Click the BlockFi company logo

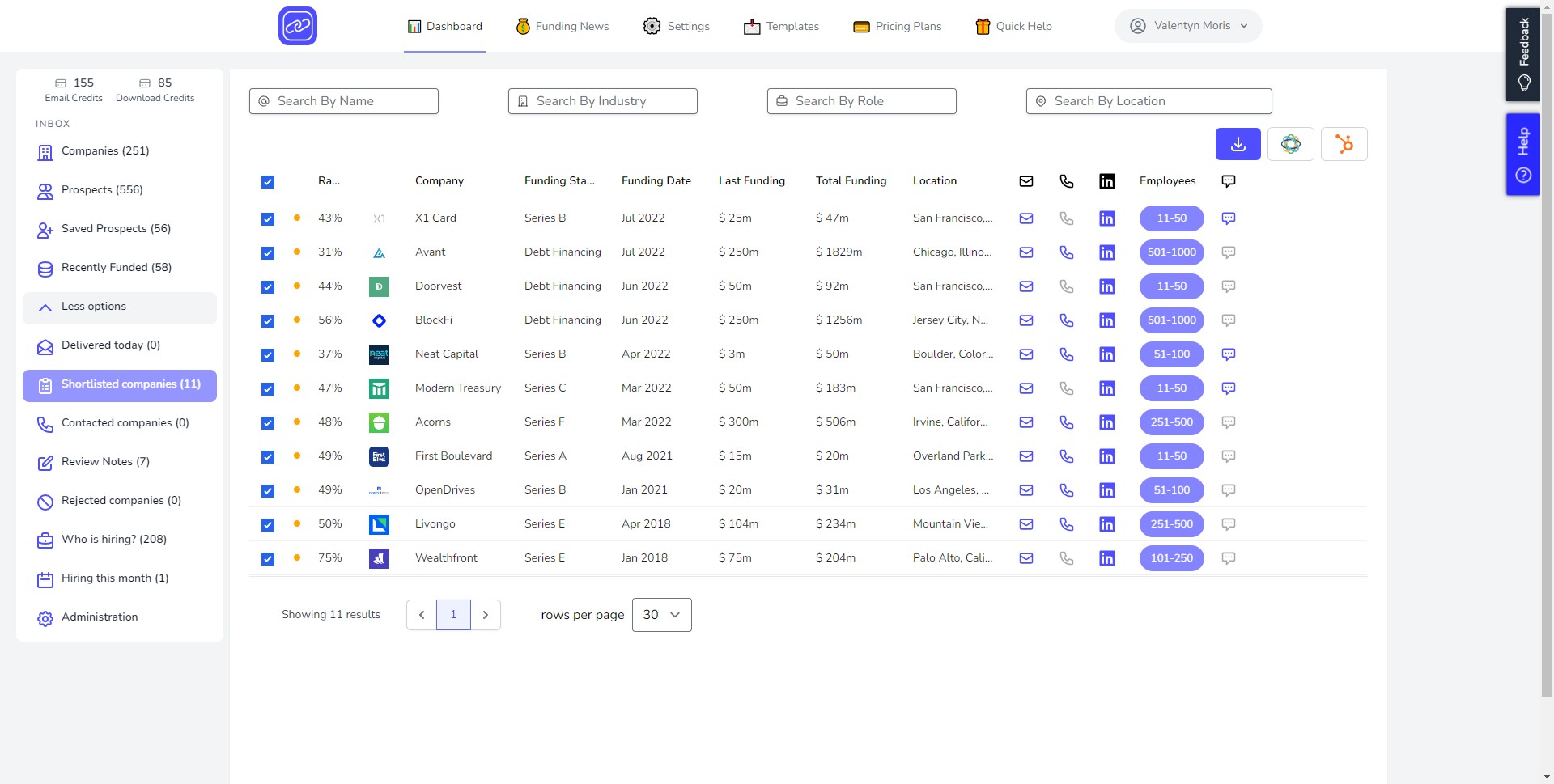[379, 320]
